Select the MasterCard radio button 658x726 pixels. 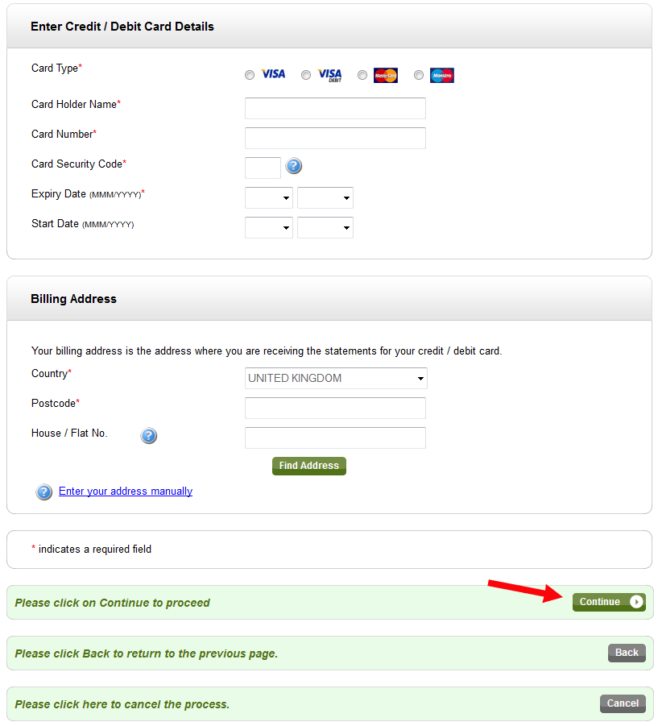pyautogui.click(x=362, y=75)
